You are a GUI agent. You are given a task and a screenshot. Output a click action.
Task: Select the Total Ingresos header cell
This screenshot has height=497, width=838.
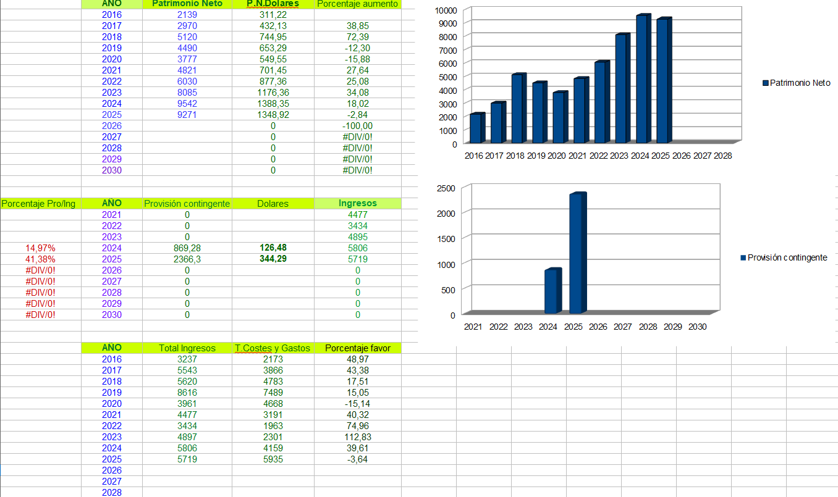coord(187,348)
